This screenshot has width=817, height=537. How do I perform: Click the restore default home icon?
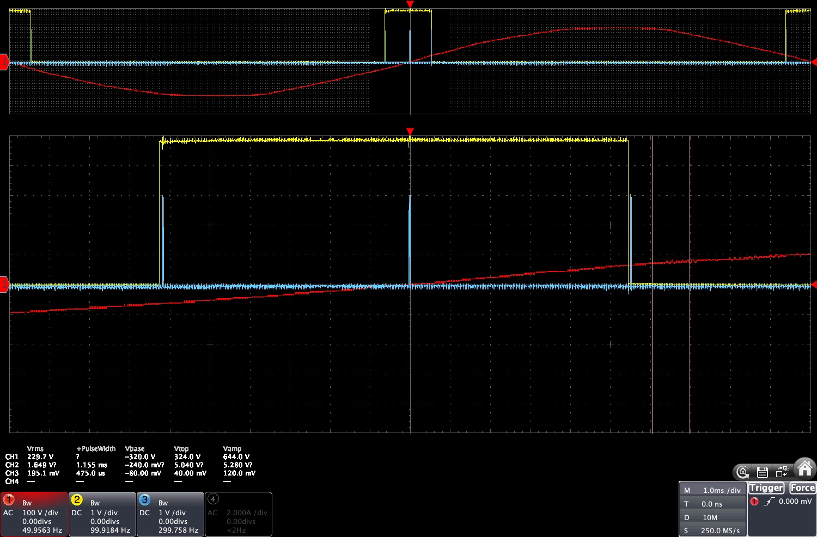click(742, 472)
